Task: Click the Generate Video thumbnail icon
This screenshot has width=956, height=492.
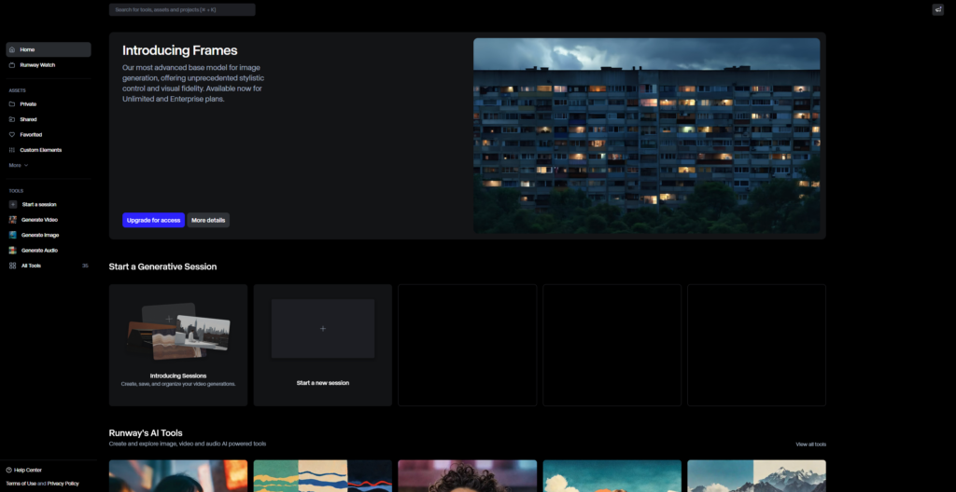Action: pyautogui.click(x=13, y=220)
